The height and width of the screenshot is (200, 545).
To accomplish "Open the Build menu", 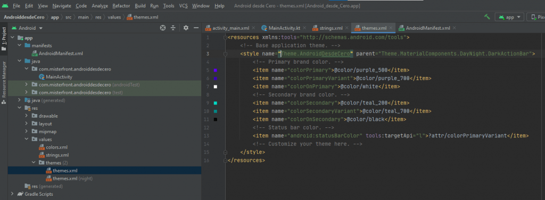I will point(141,6).
